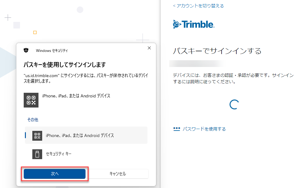Click パスキーでサインインする heading
Viewport: 301px width, 188px height.
217,51
